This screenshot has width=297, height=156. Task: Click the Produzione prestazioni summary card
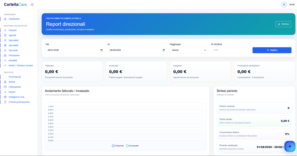pos(265,71)
